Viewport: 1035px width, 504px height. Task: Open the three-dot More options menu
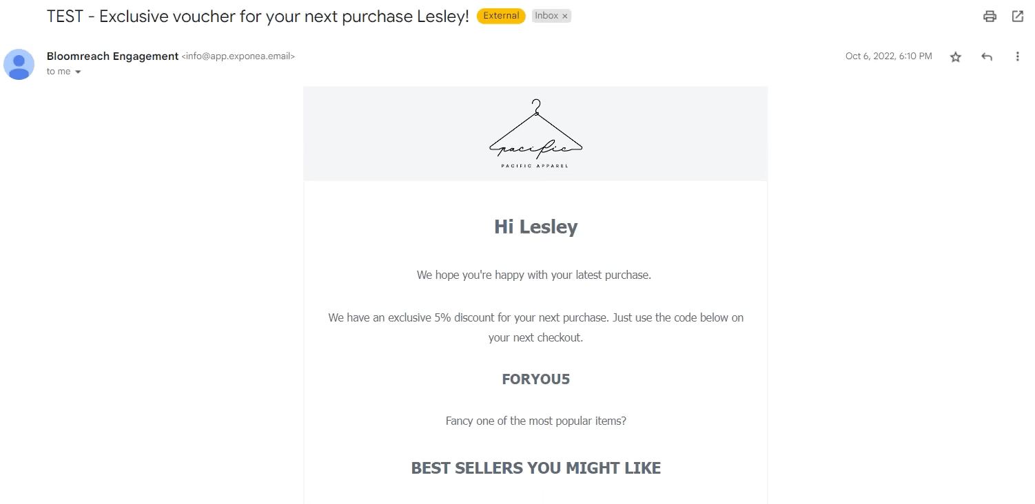point(1017,57)
